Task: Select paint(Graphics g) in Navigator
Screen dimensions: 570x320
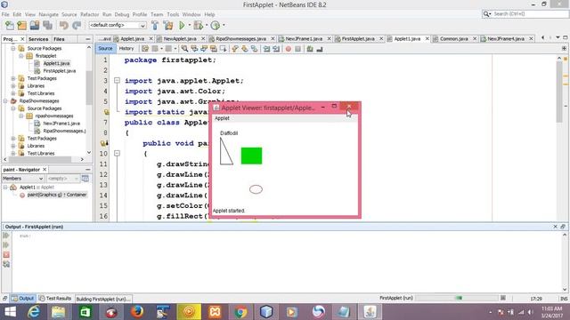Action: 57,195
